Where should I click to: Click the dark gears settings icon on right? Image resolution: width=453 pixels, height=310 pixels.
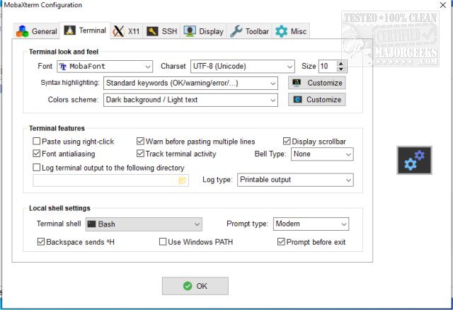coord(414,161)
